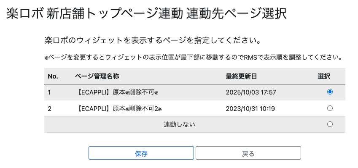This screenshot has width=358, height=168.
Task: Select the 連動しない radio option
Action: pyautogui.click(x=330, y=124)
